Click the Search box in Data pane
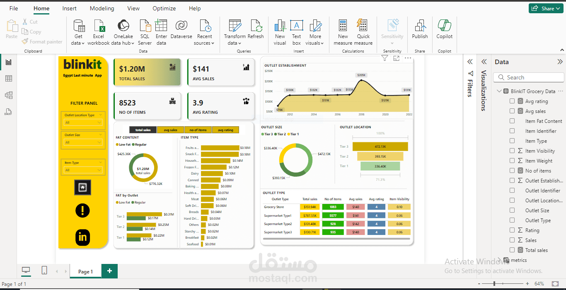 tap(529, 77)
